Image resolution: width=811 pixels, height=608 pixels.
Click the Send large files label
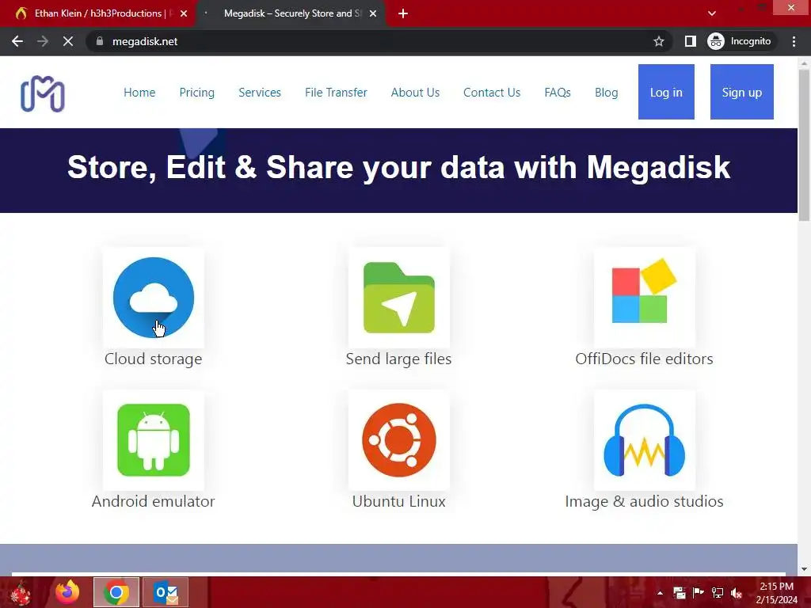(399, 359)
